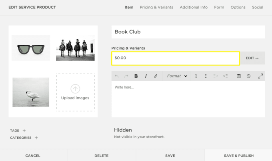Select the sunglasses product thumbnail
Screen dimensions: 272x161
31,48
